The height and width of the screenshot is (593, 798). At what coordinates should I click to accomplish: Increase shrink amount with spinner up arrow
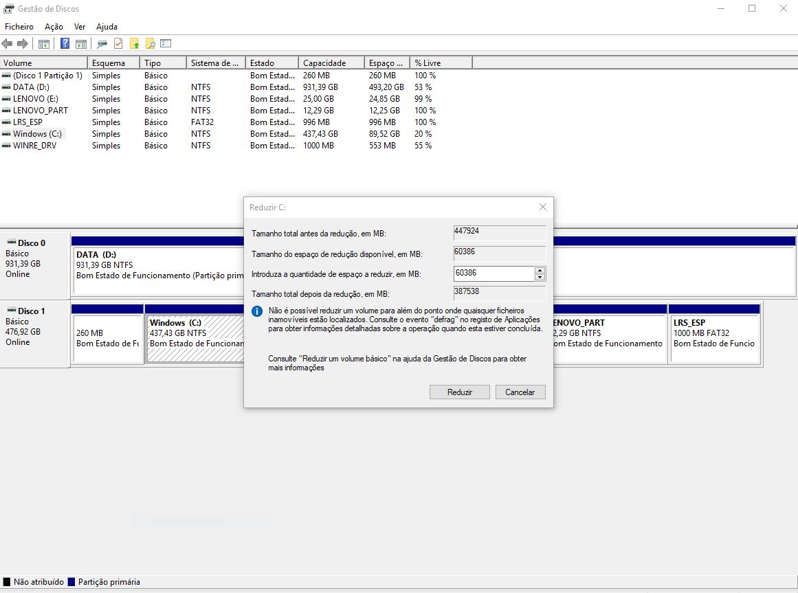540,270
